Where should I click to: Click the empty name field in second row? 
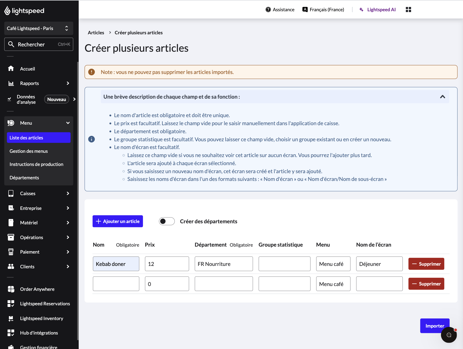click(116, 284)
